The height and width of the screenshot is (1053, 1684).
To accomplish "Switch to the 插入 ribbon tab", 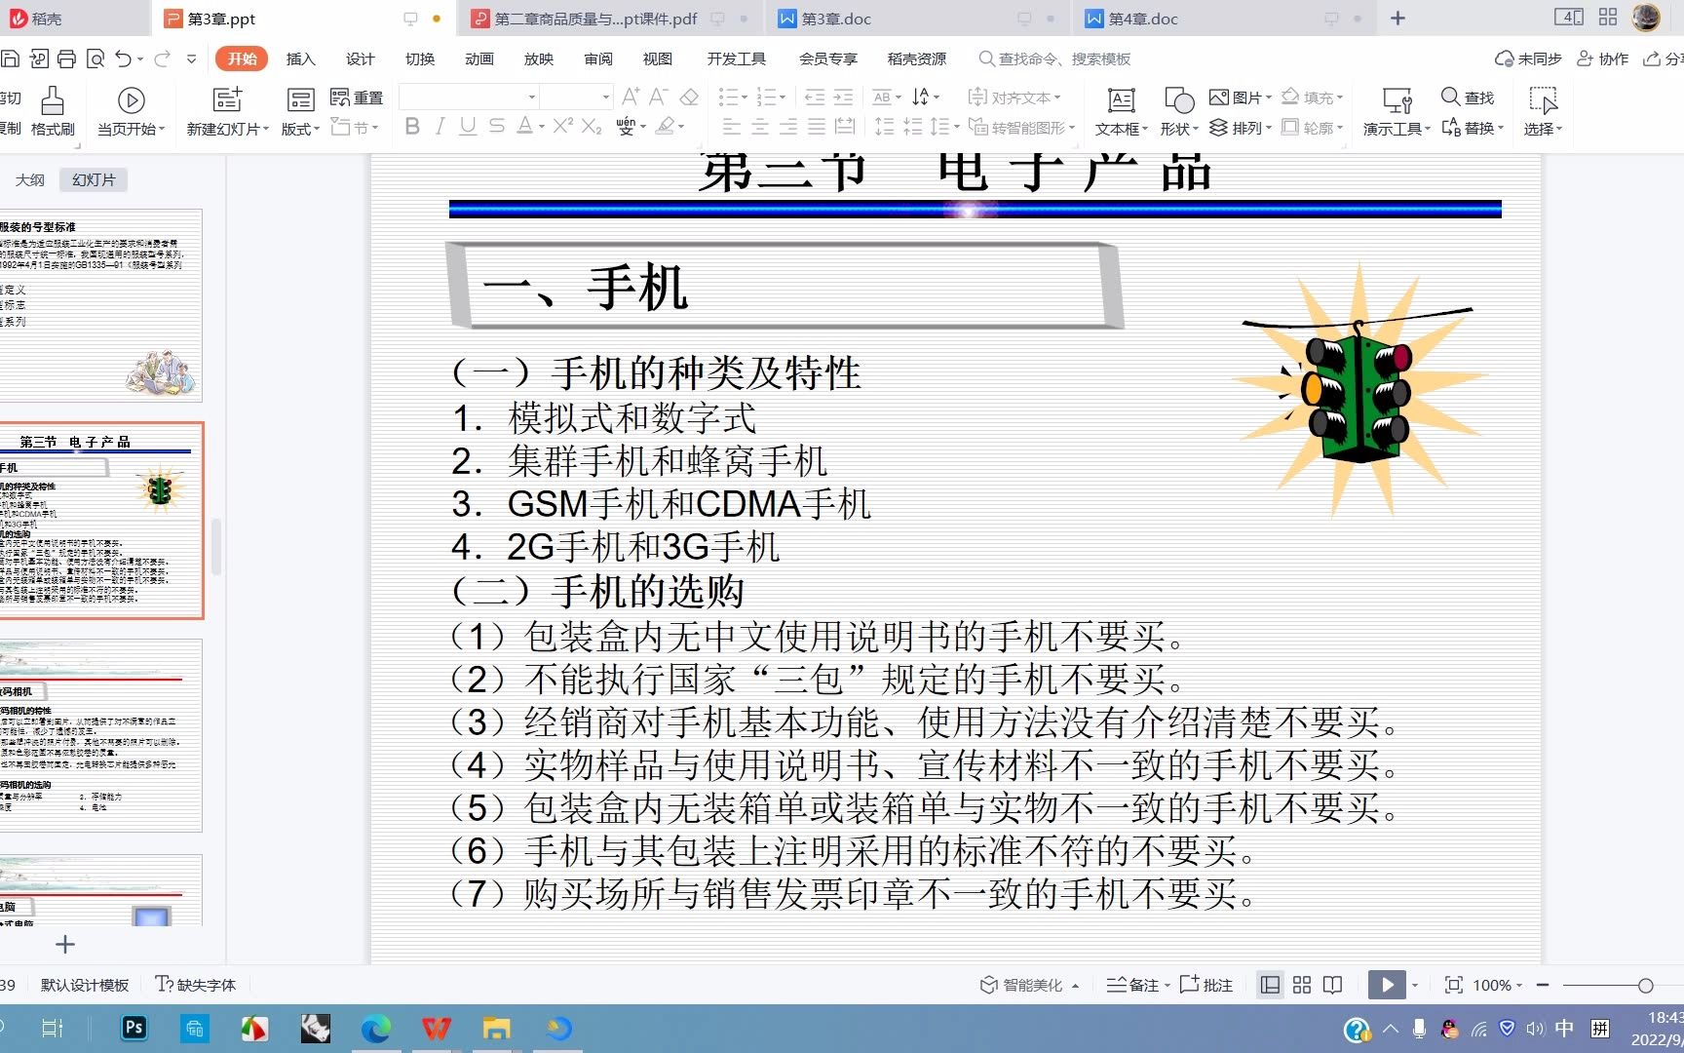I will [x=300, y=58].
